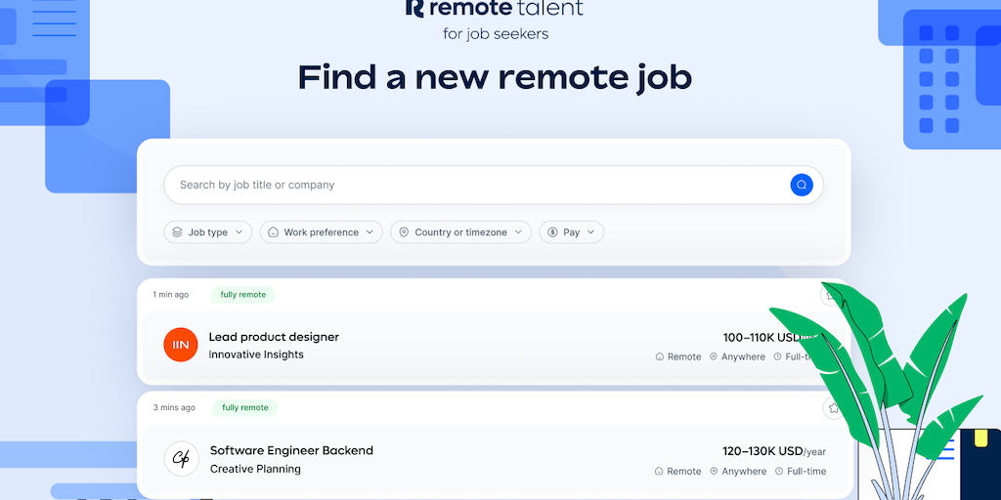Click the Innovative Insights company logo

tap(181, 345)
